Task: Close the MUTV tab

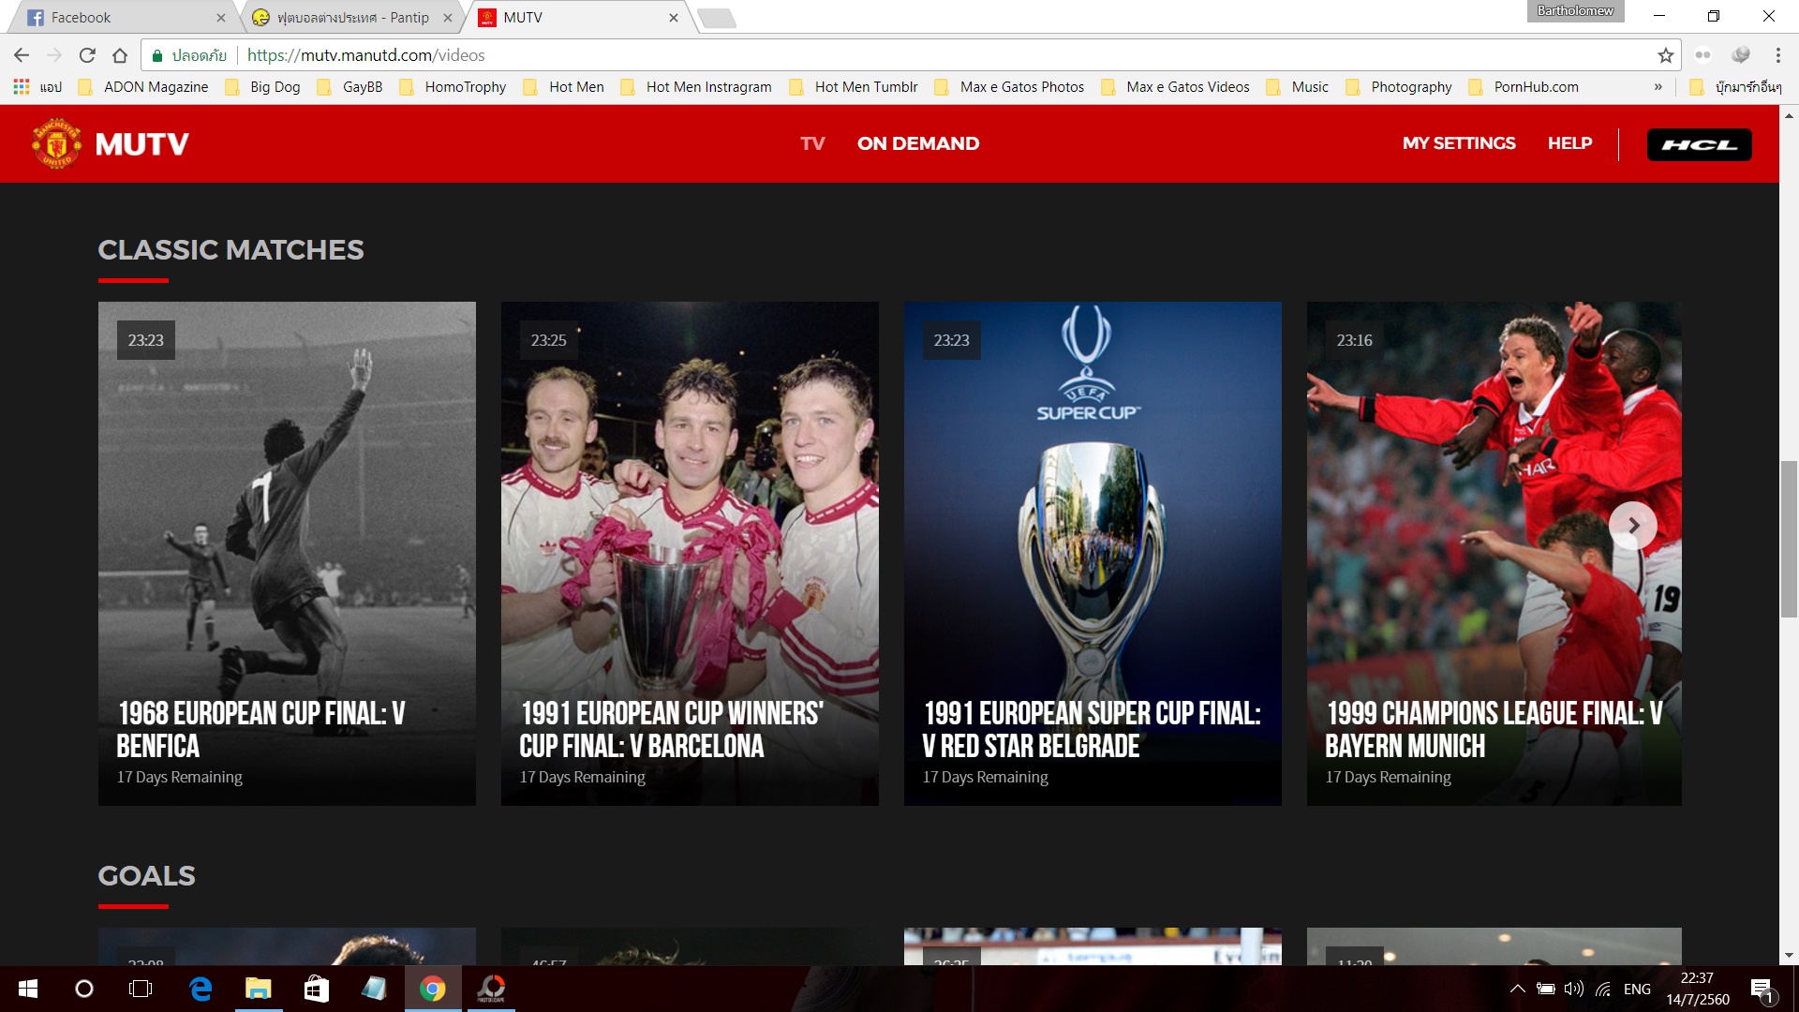Action: pyautogui.click(x=673, y=18)
